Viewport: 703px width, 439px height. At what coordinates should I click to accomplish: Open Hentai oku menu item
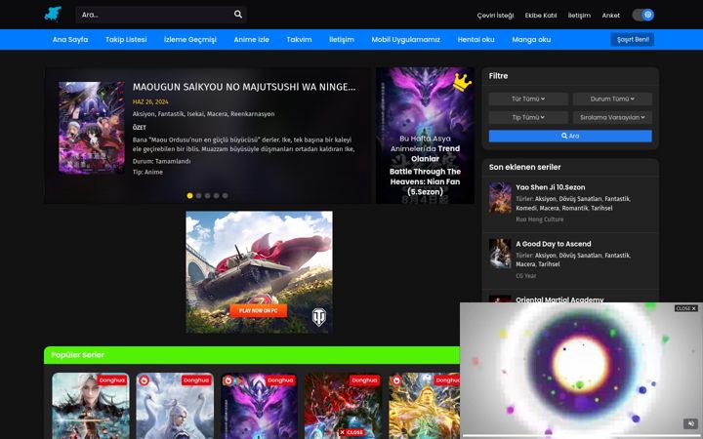click(x=476, y=39)
